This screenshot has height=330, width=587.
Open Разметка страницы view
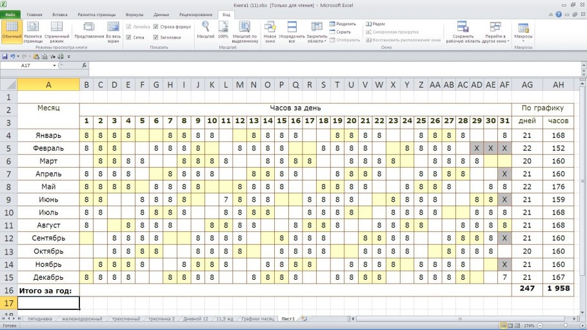coord(33,32)
